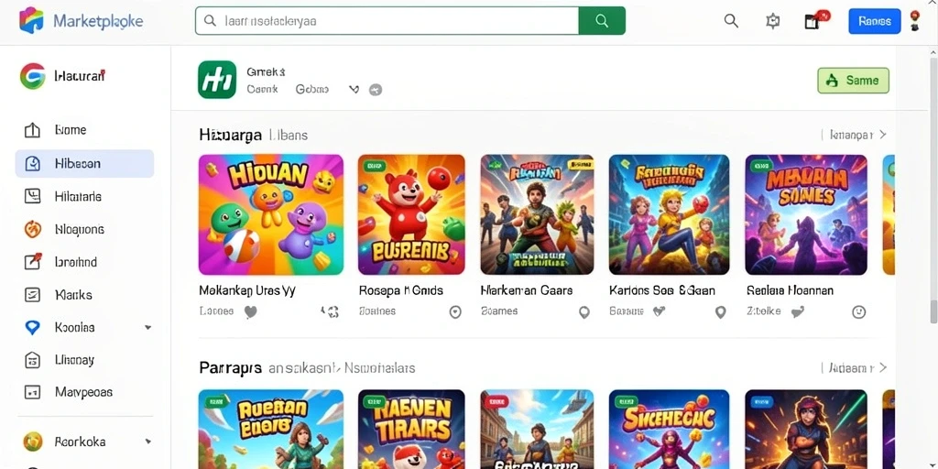Click the edit icon beside Lorarhnd
This screenshot has width=938, height=469.
[x=32, y=261]
